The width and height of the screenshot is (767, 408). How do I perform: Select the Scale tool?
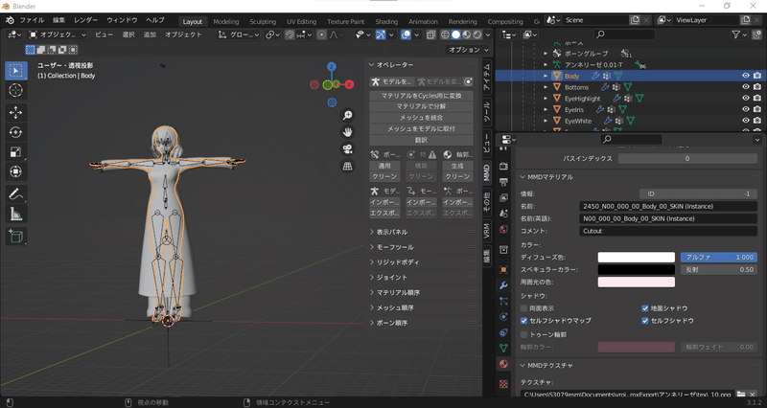[15, 152]
